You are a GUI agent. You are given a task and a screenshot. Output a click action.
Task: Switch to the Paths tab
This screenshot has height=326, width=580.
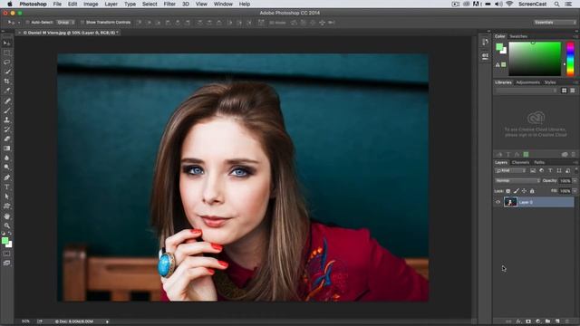539,163
